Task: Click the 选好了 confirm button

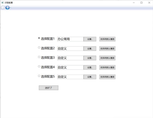Action: (x=48, y=88)
